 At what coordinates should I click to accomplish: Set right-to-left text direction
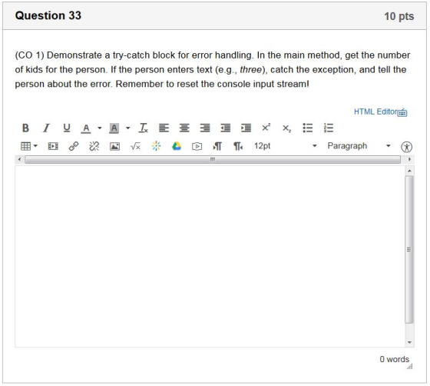tap(238, 146)
